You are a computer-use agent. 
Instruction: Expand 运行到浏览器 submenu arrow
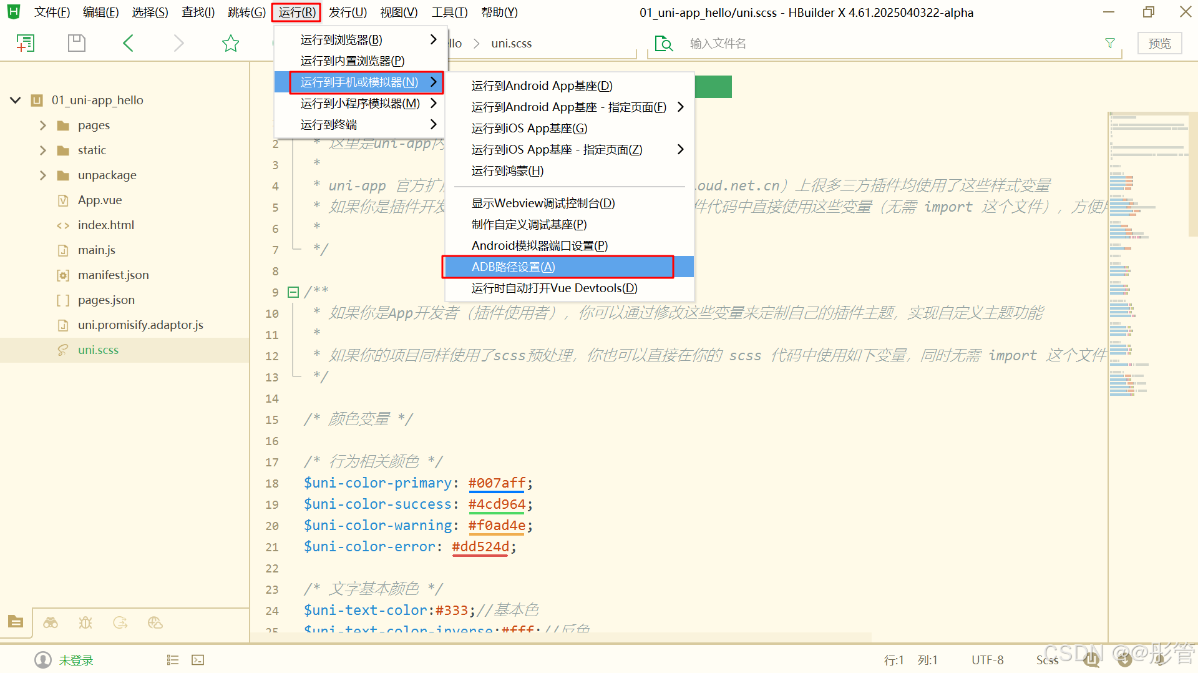click(434, 39)
